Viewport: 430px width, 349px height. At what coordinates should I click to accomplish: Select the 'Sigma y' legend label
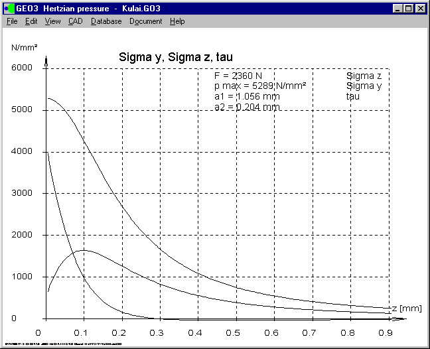coord(364,86)
